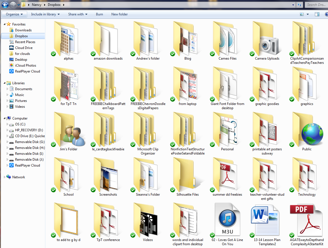Viewport: 328px width, 248px height.
Task: Open recent pages dropdown beside Forward arrow
Action: tap(18, 4)
